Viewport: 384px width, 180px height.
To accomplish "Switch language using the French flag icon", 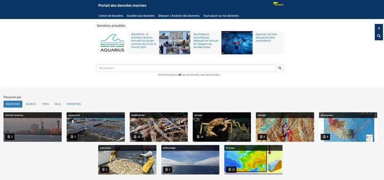I will 379,28.
